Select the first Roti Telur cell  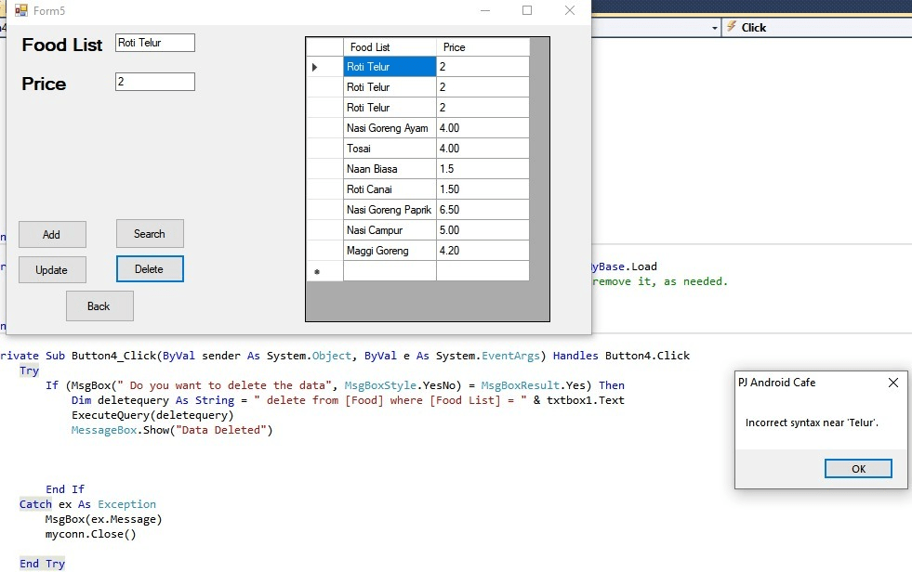click(x=390, y=67)
